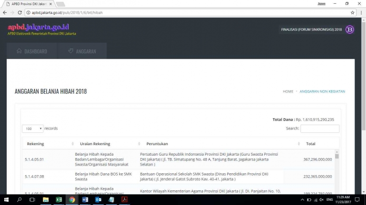The image size is (366, 205).
Task: Open Word from the taskbar
Action: pyautogui.click(x=85, y=200)
